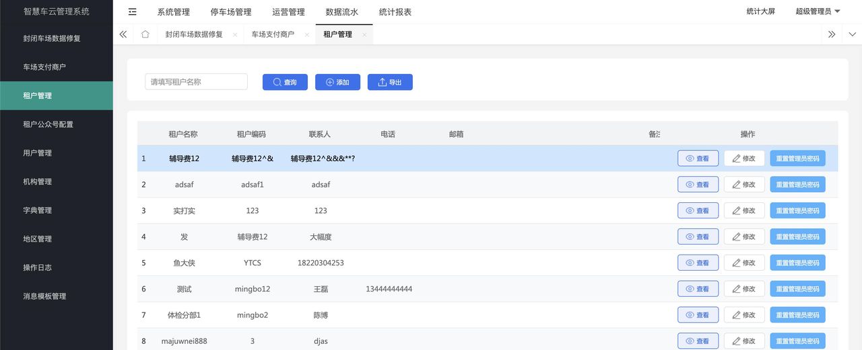Select the contact 18220304253 cell
This screenshot has height=350, width=862.
coord(321,263)
